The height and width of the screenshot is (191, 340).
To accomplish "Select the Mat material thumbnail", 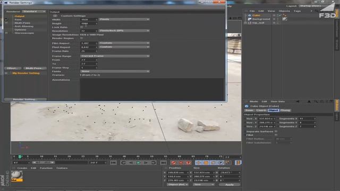I will (16, 176).
